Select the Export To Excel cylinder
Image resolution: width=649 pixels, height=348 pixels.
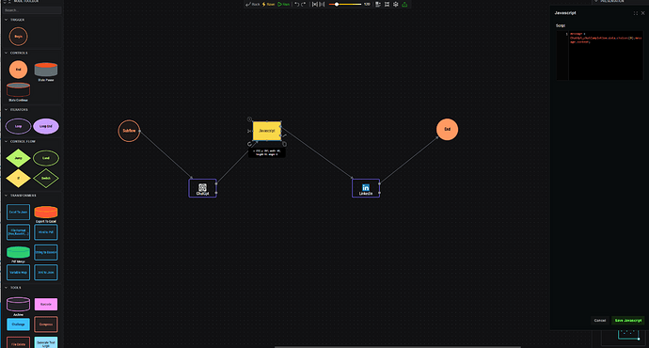coord(46,214)
